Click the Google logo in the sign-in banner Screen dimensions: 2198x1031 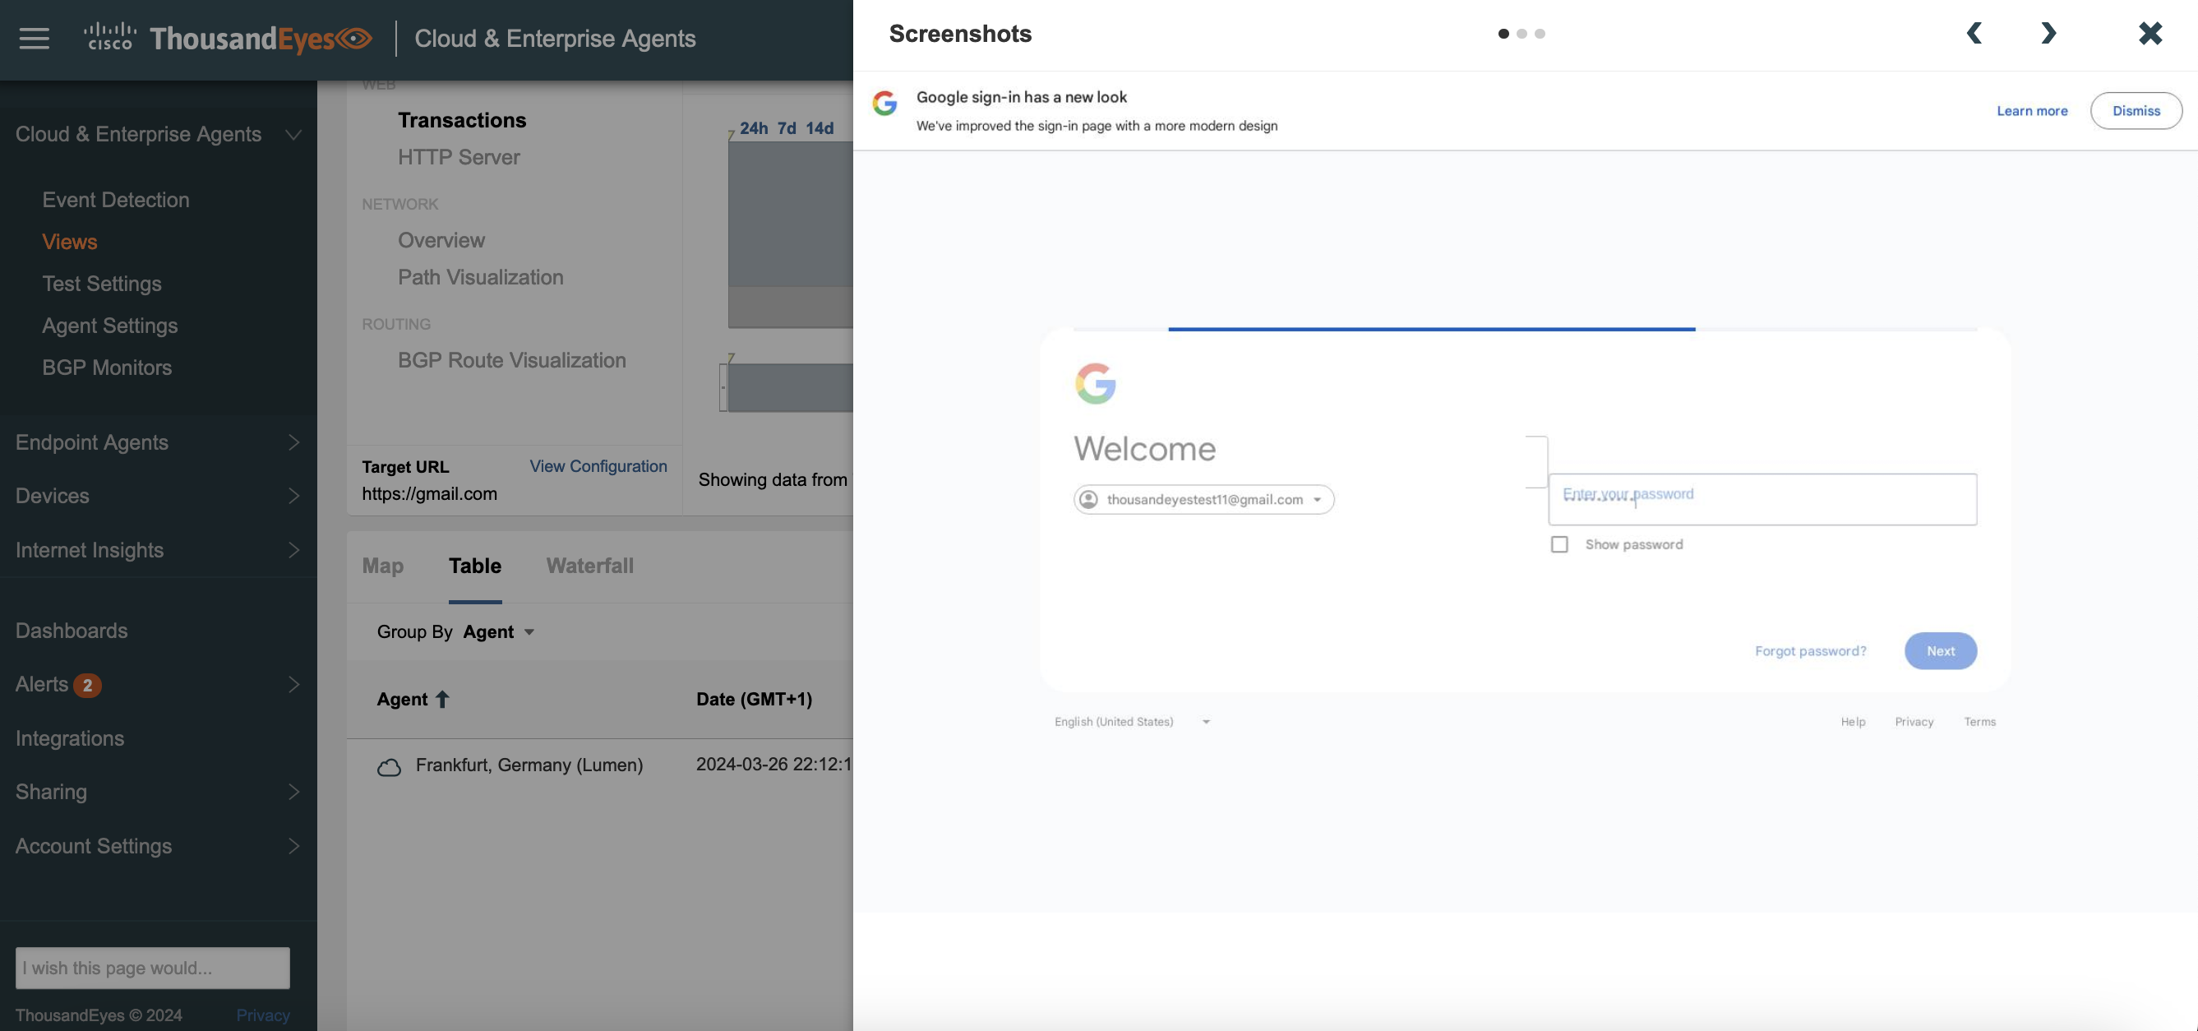click(x=885, y=104)
